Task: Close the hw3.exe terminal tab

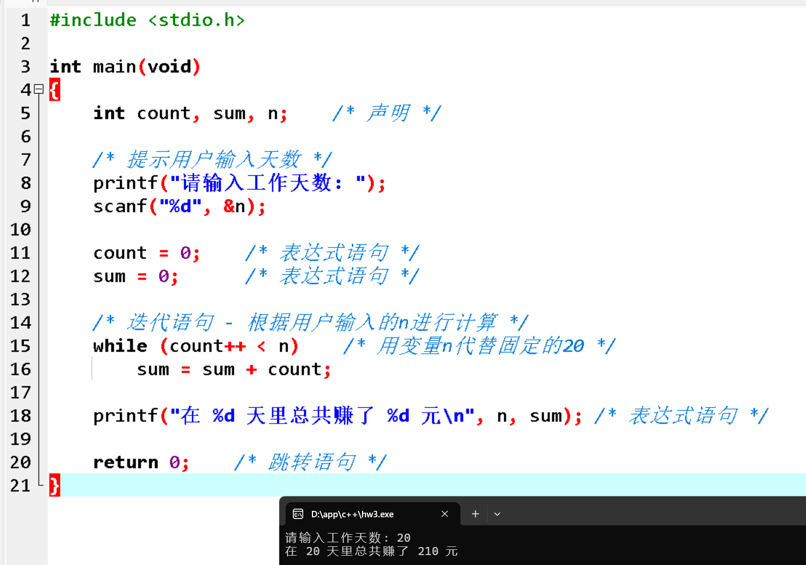Action: (x=445, y=514)
